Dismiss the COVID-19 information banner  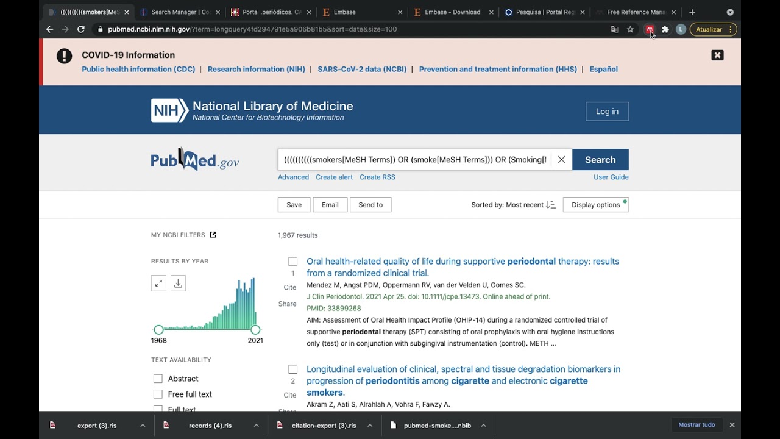click(717, 55)
